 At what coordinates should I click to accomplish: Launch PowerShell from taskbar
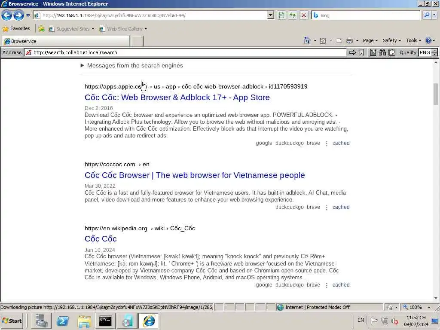63,321
